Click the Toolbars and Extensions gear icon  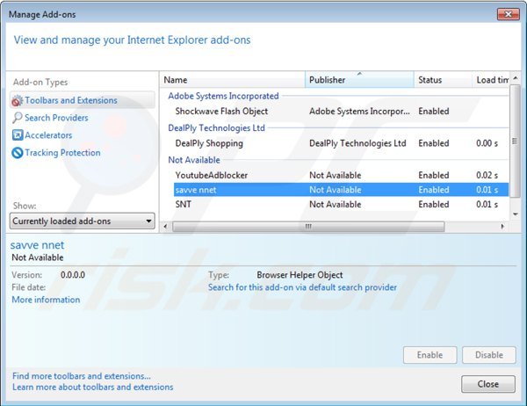pyautogui.click(x=17, y=100)
